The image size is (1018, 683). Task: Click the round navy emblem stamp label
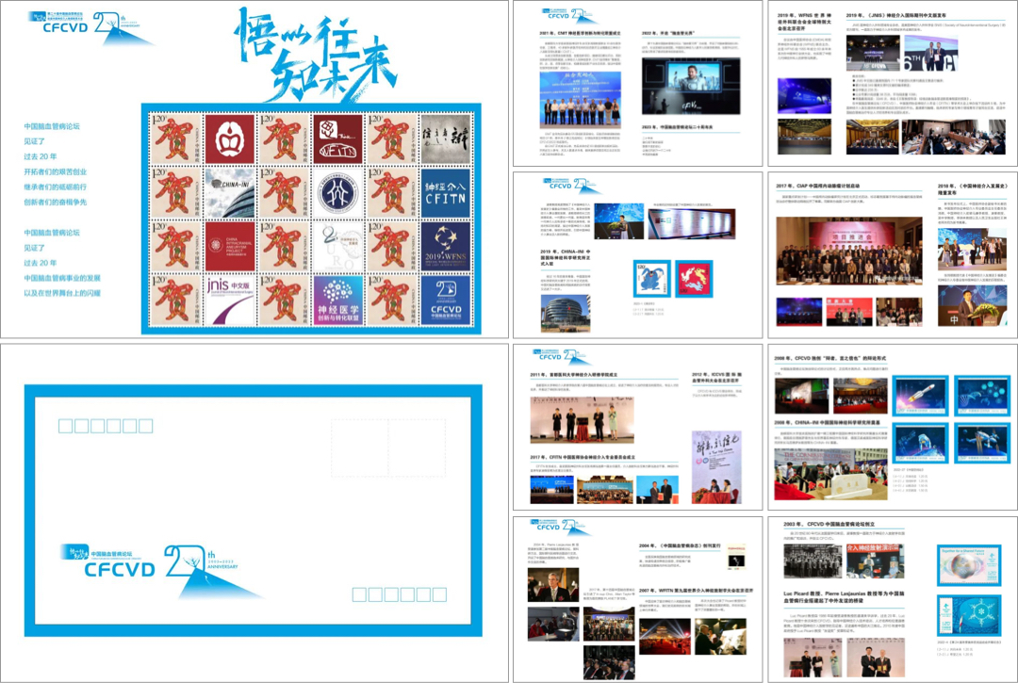point(337,192)
